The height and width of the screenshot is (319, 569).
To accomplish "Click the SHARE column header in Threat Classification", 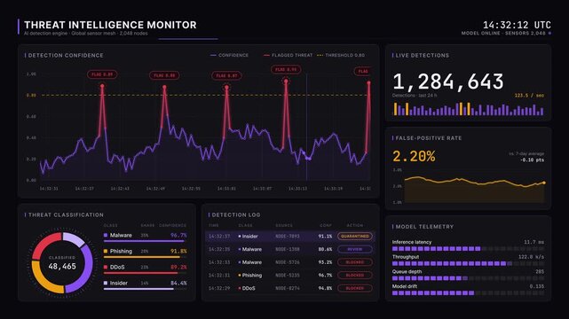I will pos(147,225).
